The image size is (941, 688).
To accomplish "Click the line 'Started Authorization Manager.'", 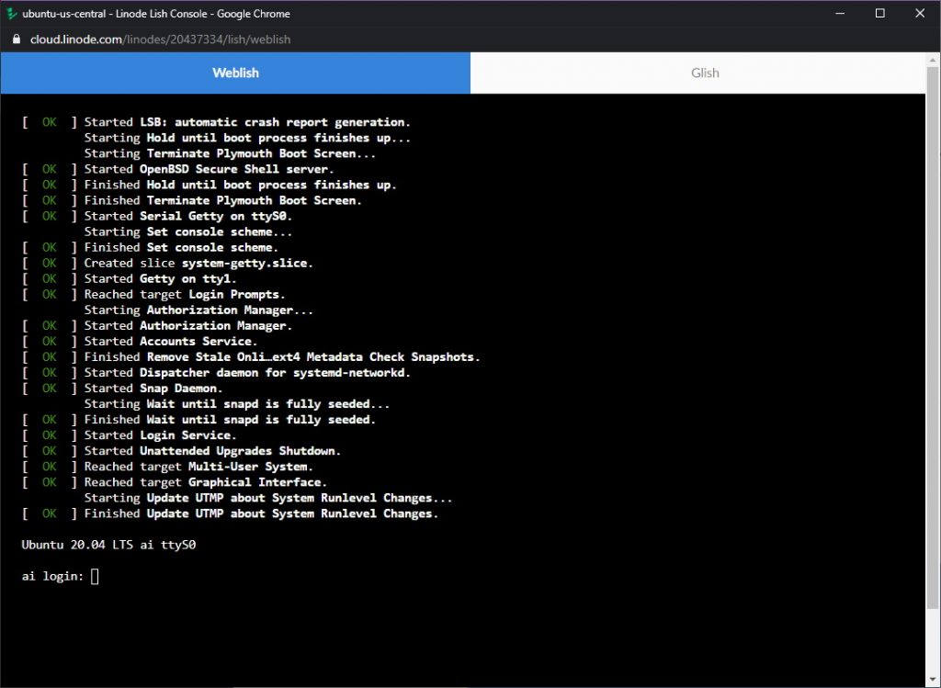I will point(187,326).
